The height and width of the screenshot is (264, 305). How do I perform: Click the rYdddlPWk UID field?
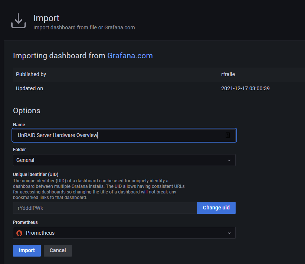pyautogui.click(x=105, y=208)
